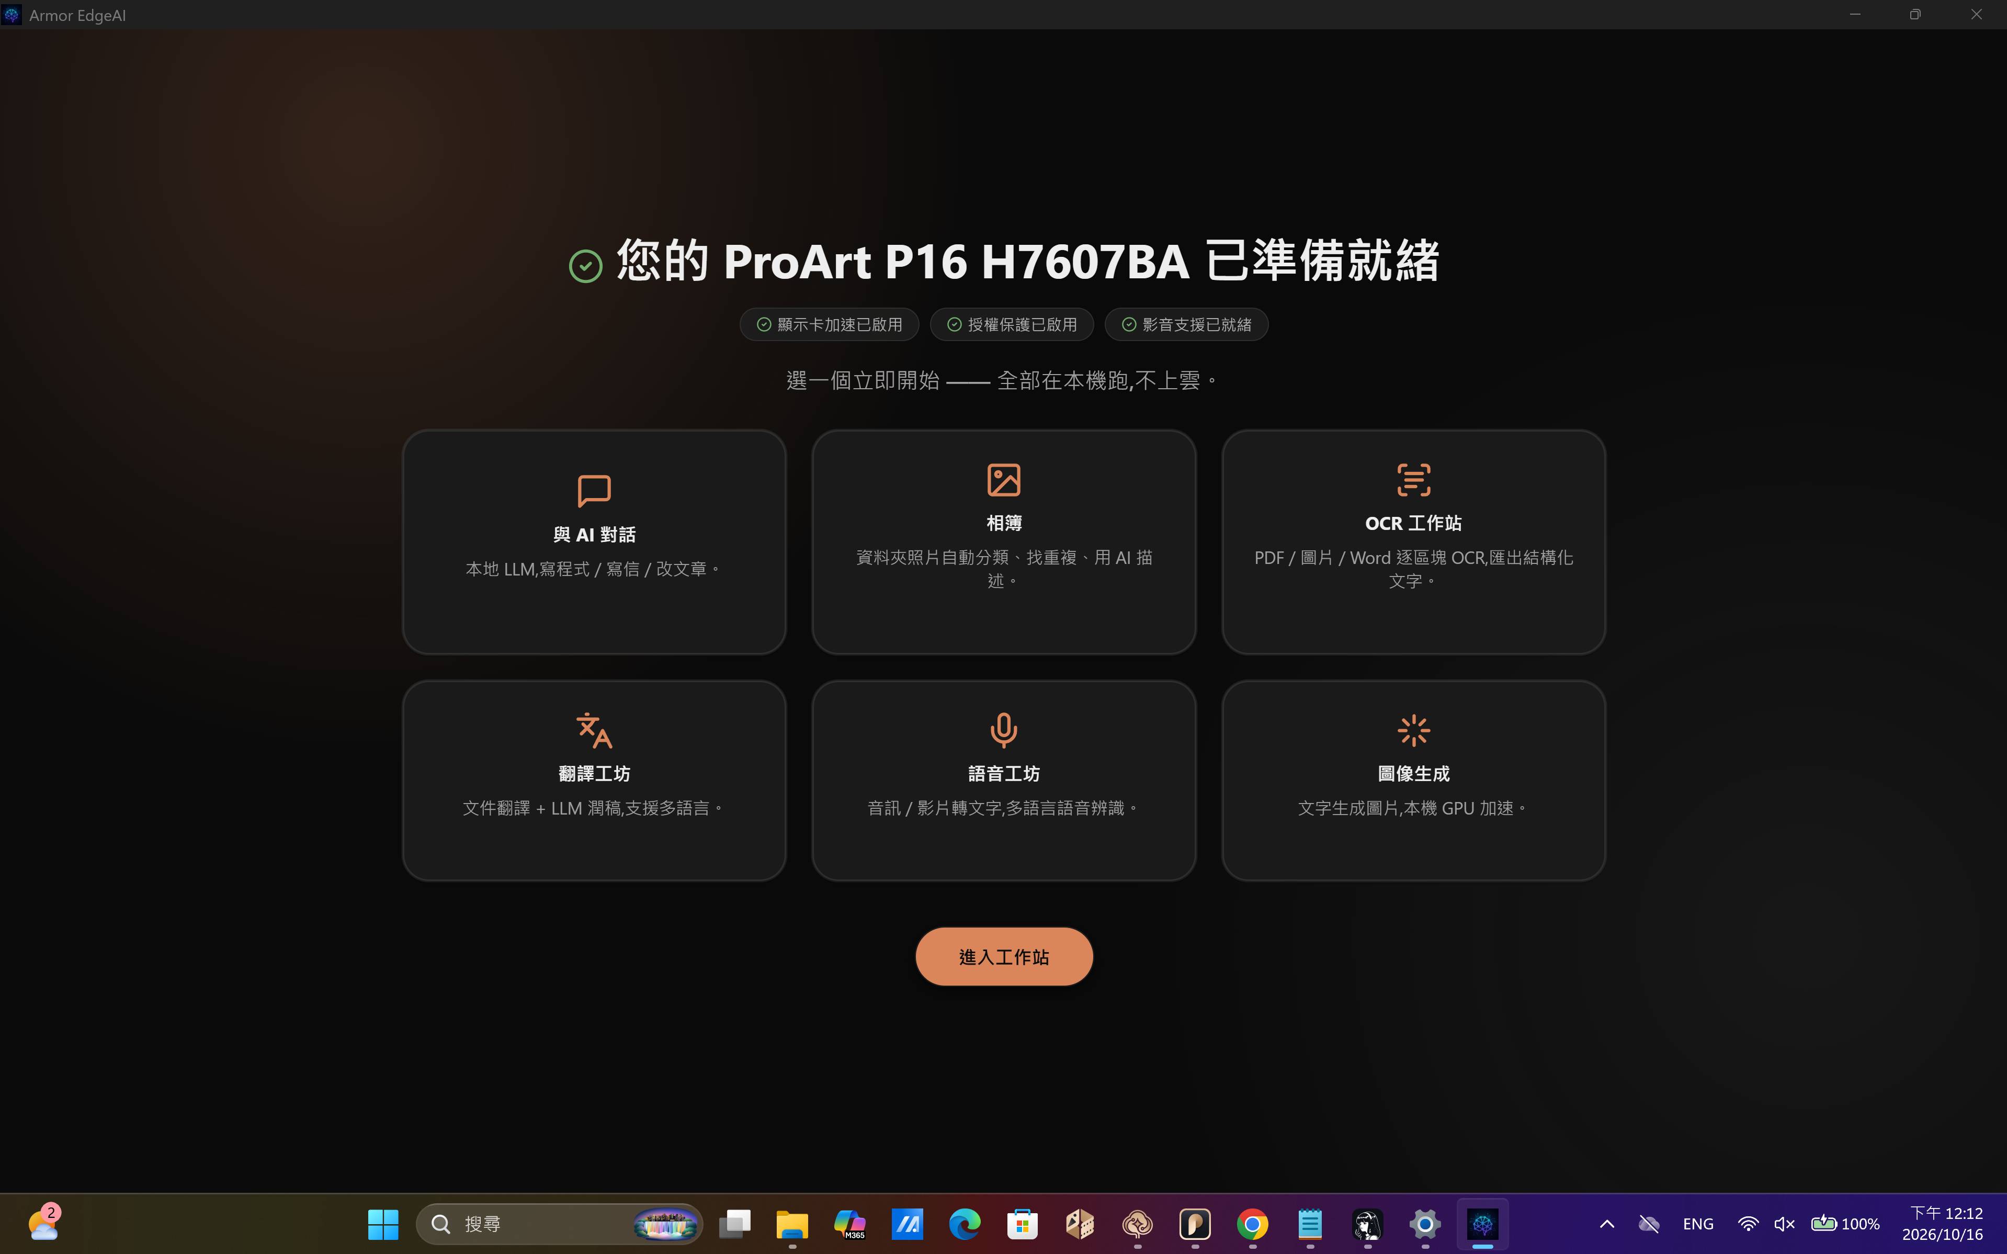Click the green check icon beside the headline
This screenshot has width=2007, height=1254.
pos(585,265)
